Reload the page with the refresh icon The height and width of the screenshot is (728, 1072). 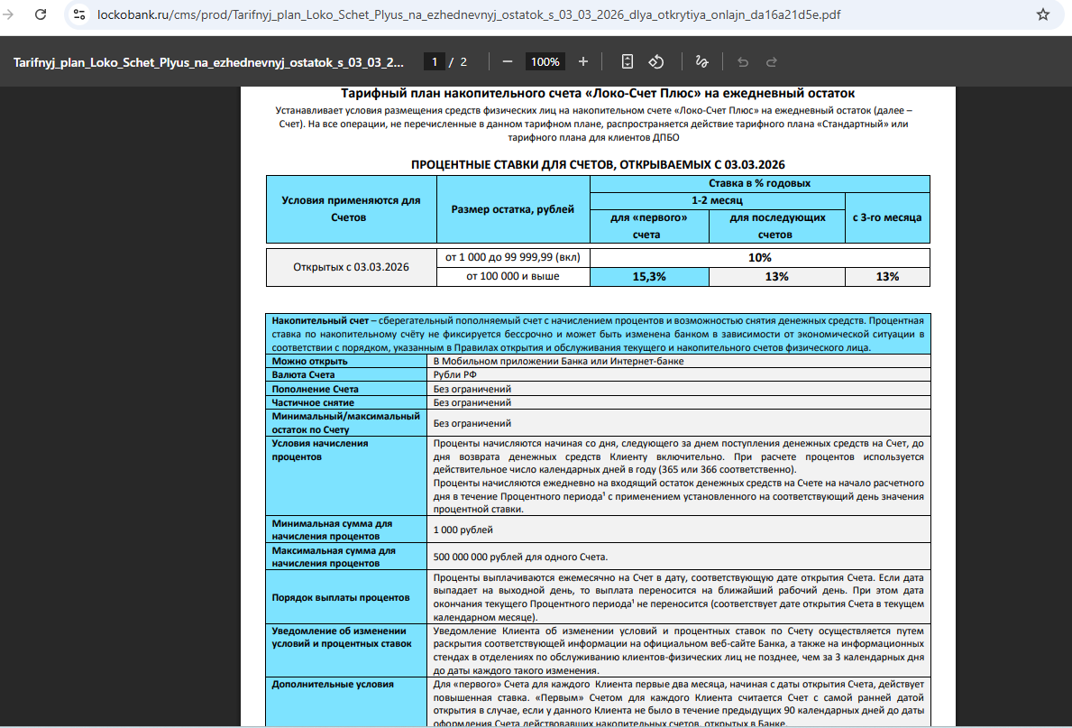41,14
